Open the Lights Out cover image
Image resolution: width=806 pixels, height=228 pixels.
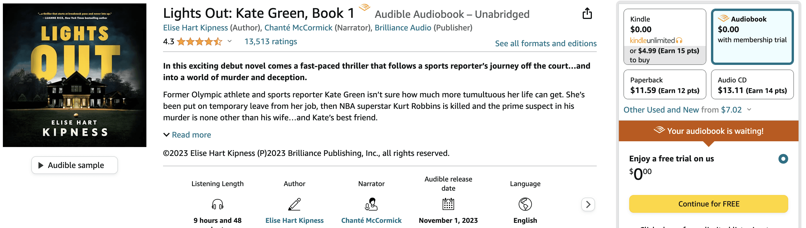click(x=74, y=75)
